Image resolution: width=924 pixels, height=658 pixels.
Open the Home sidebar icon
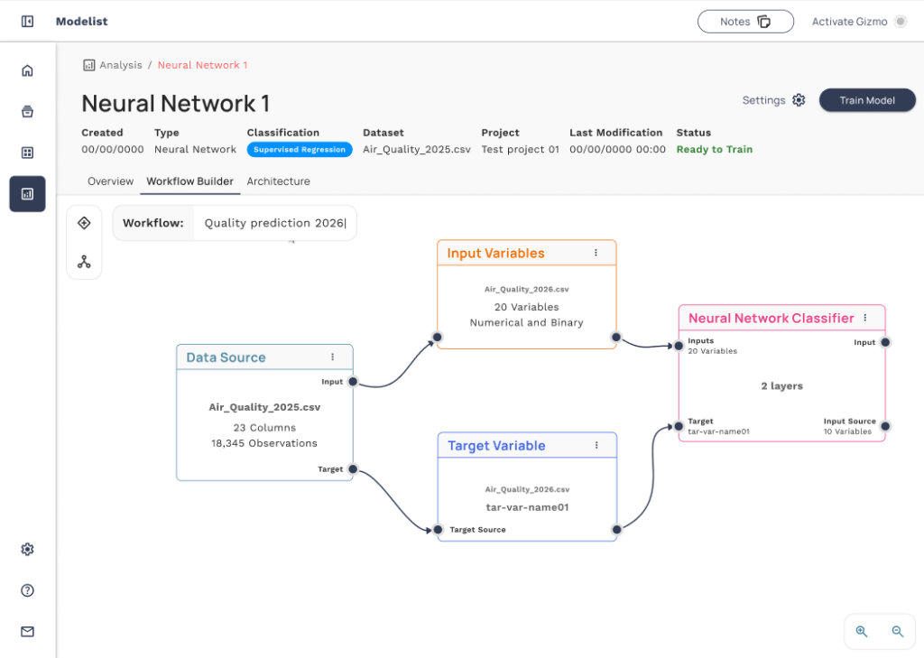[x=27, y=71]
